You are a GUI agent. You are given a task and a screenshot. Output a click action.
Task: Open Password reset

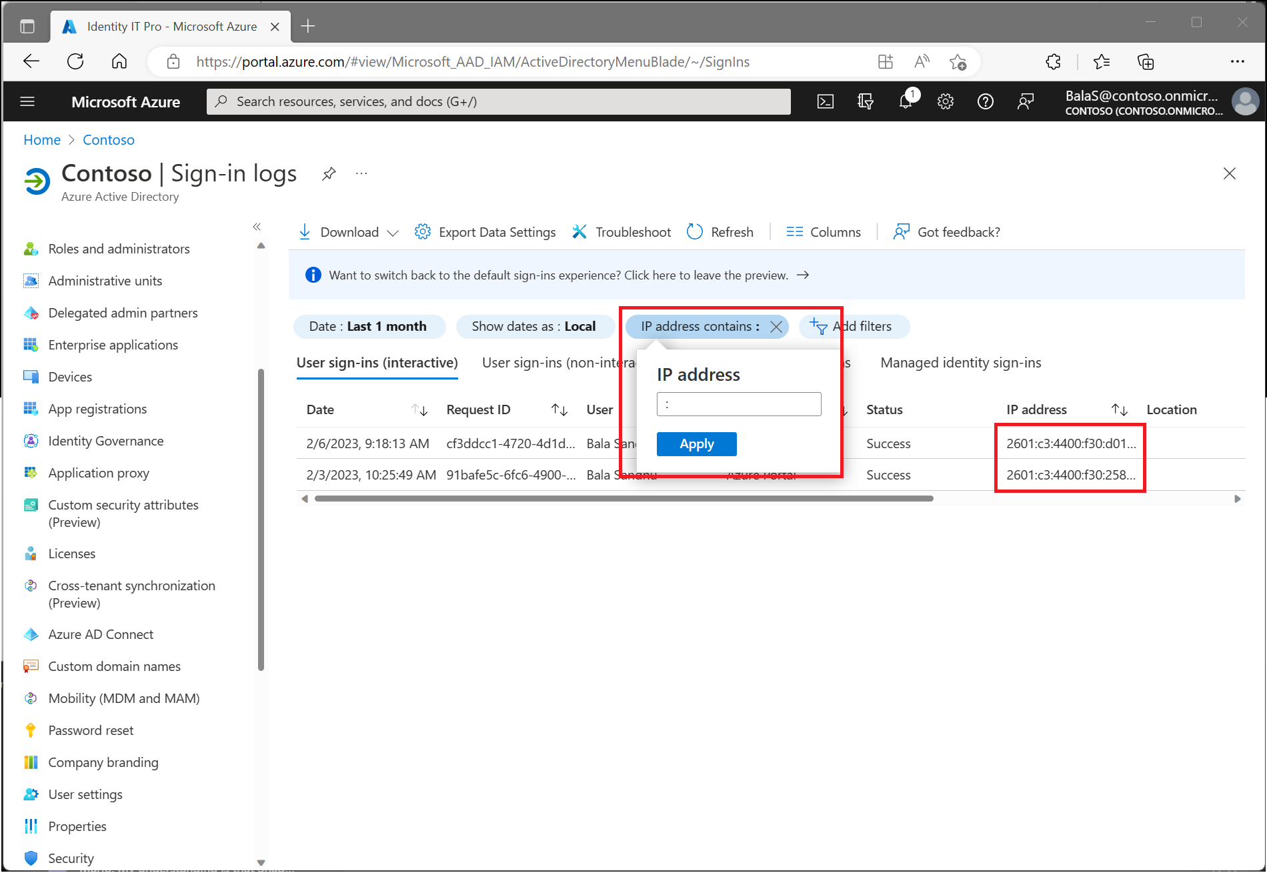pyautogui.click(x=91, y=730)
